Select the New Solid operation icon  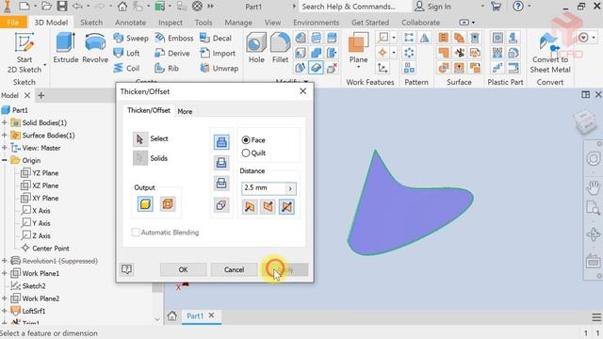[x=221, y=205]
